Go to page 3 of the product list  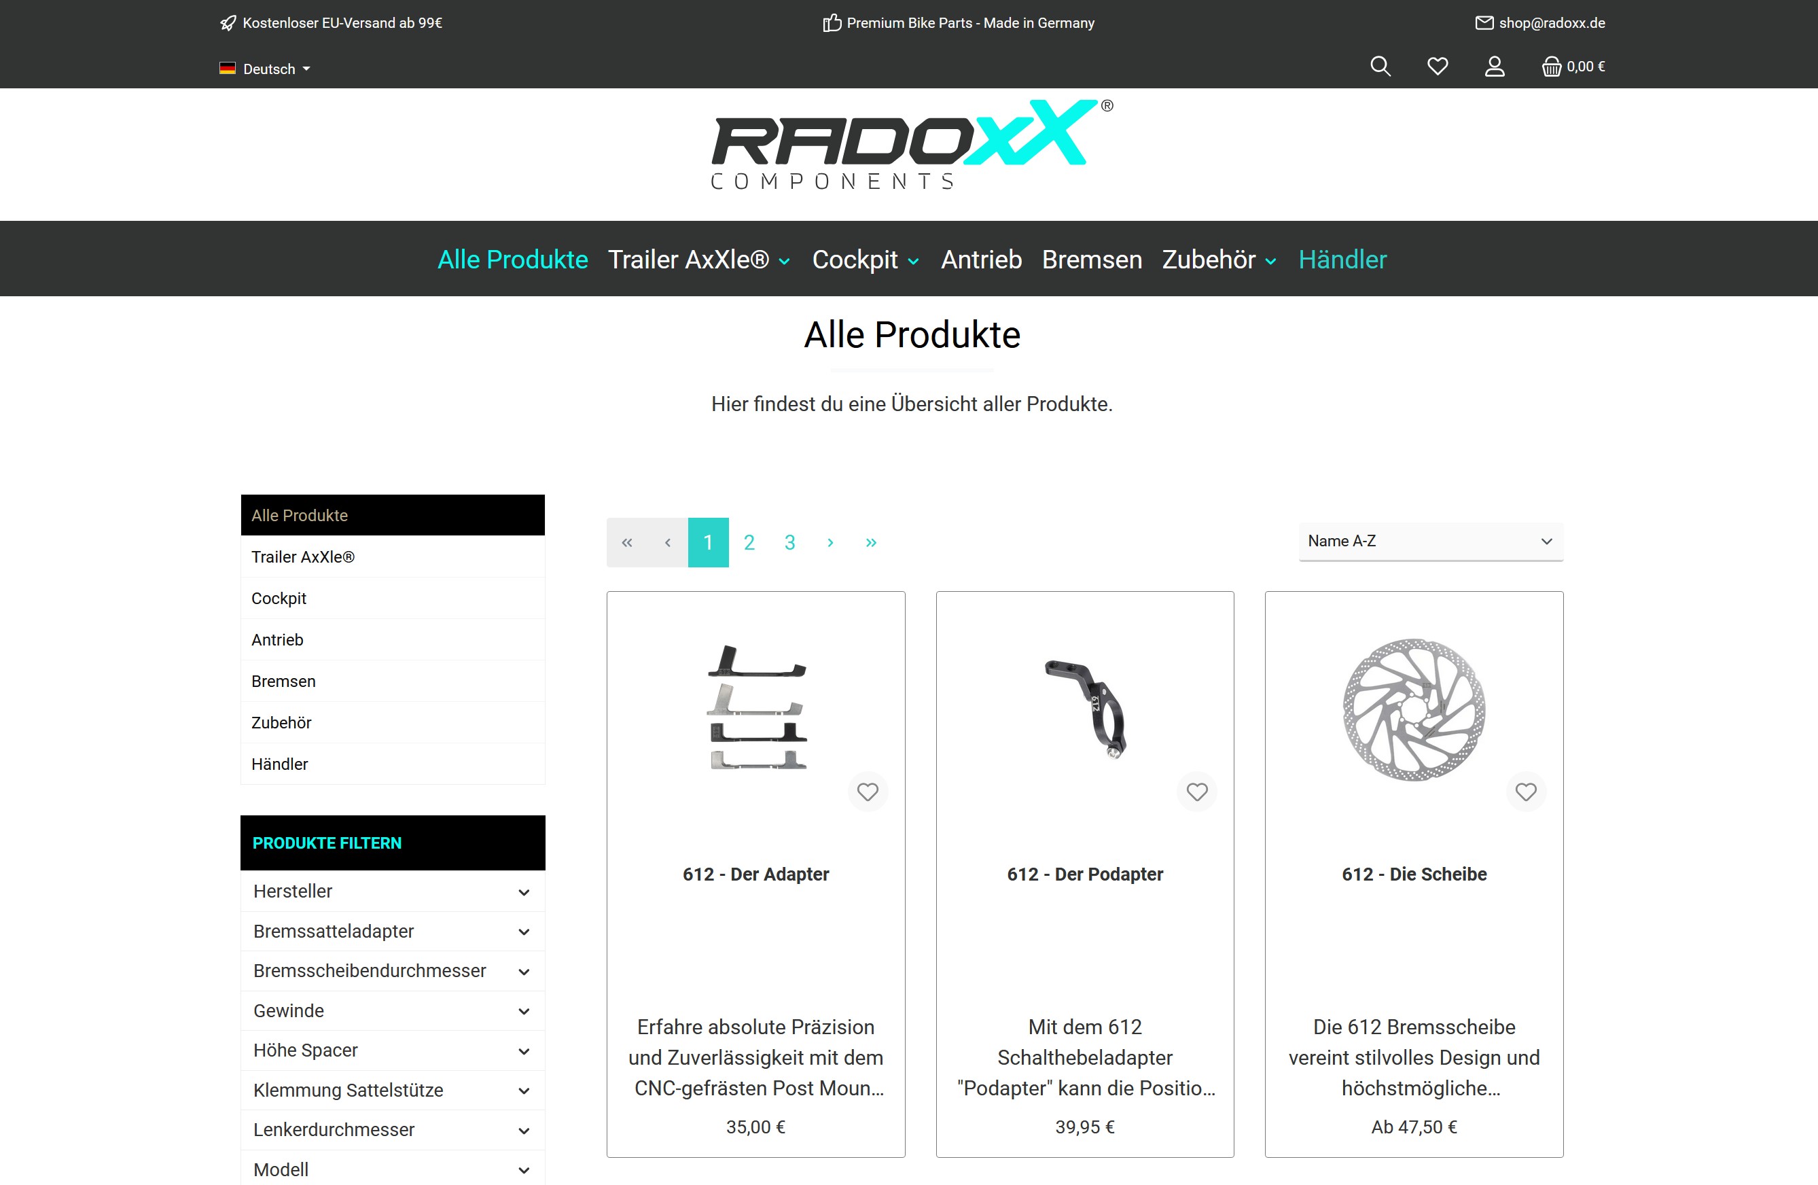click(x=790, y=542)
